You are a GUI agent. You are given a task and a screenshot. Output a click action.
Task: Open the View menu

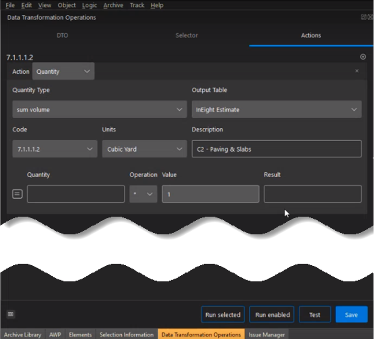pyautogui.click(x=45, y=5)
